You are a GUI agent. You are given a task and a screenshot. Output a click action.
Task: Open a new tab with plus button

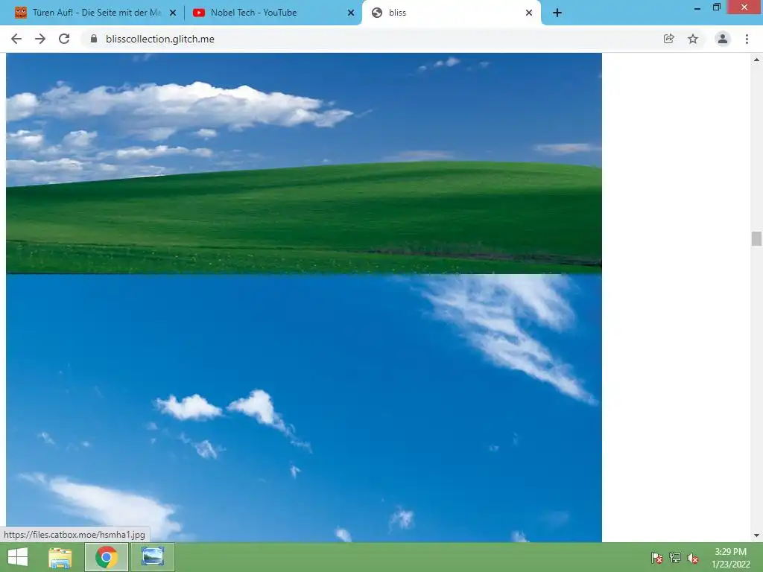(x=557, y=13)
